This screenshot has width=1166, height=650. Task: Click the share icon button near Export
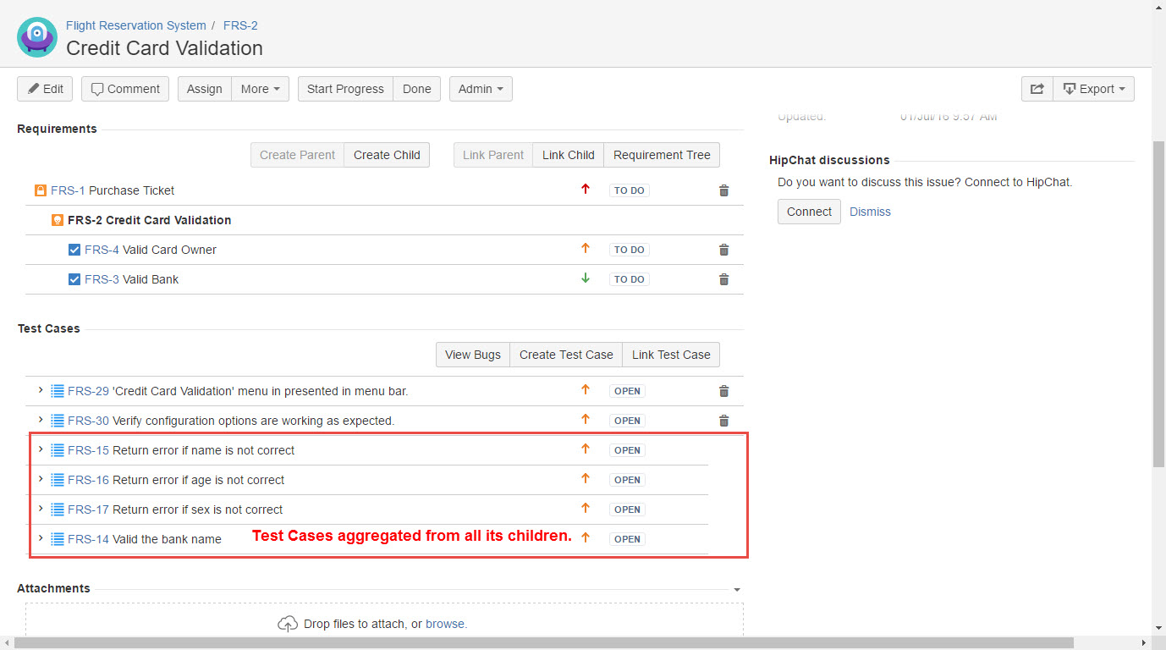(x=1037, y=89)
